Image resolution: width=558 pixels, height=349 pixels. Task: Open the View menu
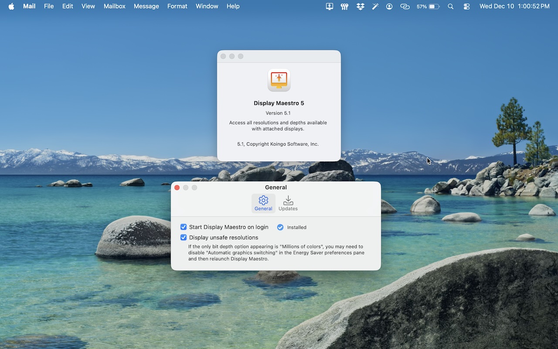click(88, 7)
